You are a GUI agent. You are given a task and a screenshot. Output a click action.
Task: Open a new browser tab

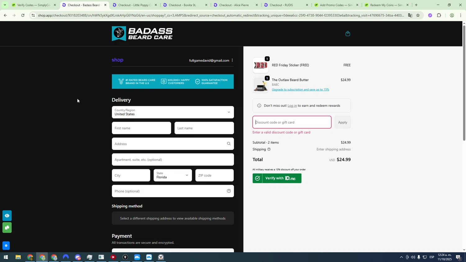pos(416,5)
